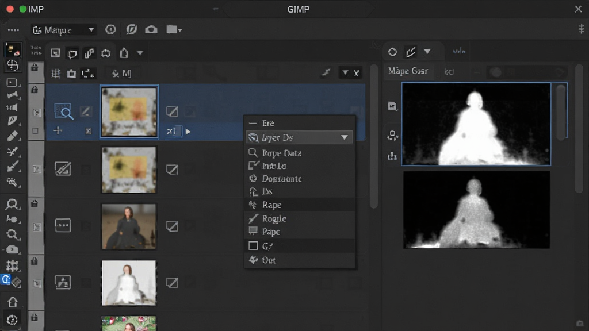Click the configure icon at top right corner

click(581, 29)
